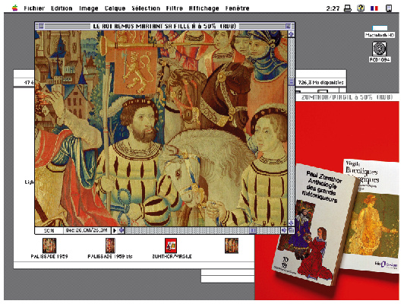
Task: Select the Macintosh HD disk icon
Action: click(x=380, y=28)
